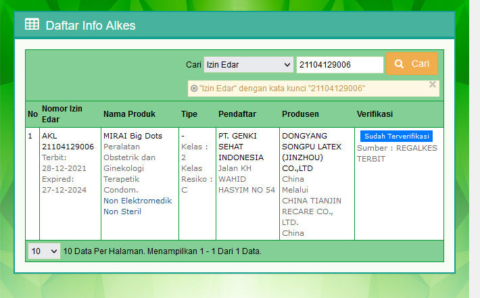Click the DONGYANG SONGPU LATEX producer name
480x298 pixels.
[312, 152]
